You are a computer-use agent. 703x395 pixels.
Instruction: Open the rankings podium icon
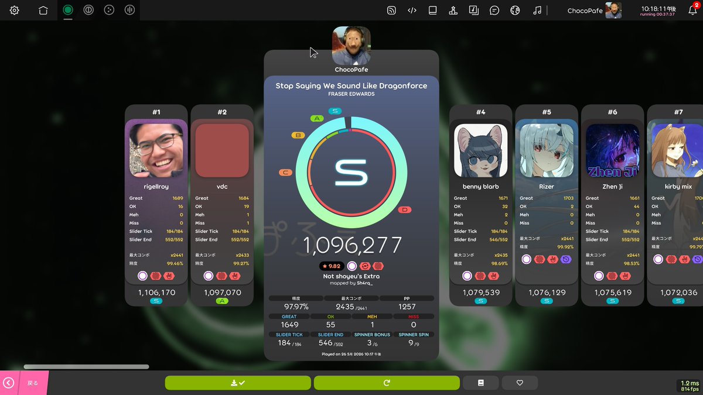coord(453,10)
